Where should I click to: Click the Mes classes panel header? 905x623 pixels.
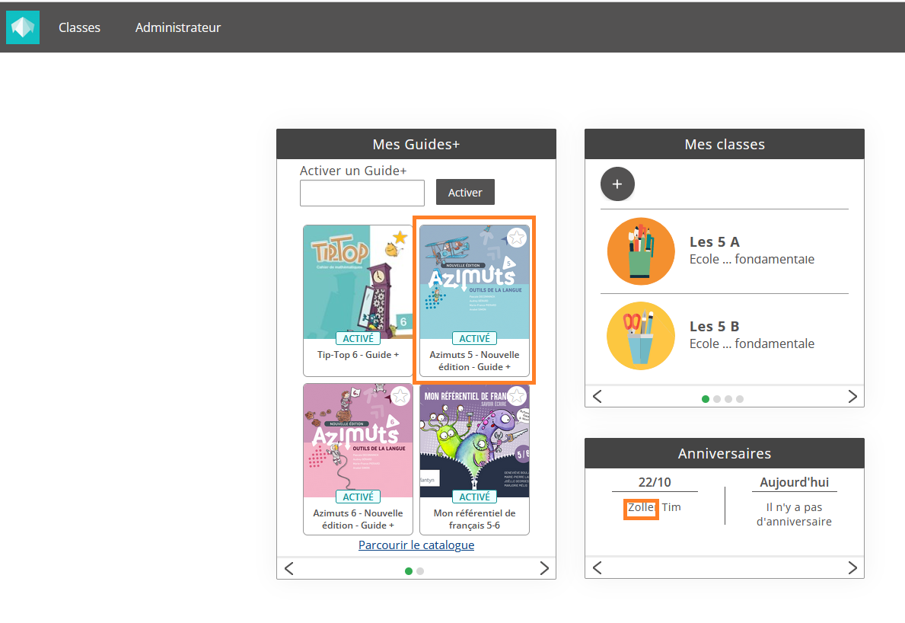725,145
